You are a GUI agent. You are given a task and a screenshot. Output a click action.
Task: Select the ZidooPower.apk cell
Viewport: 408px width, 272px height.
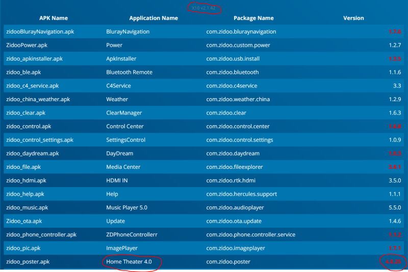pos(27,45)
